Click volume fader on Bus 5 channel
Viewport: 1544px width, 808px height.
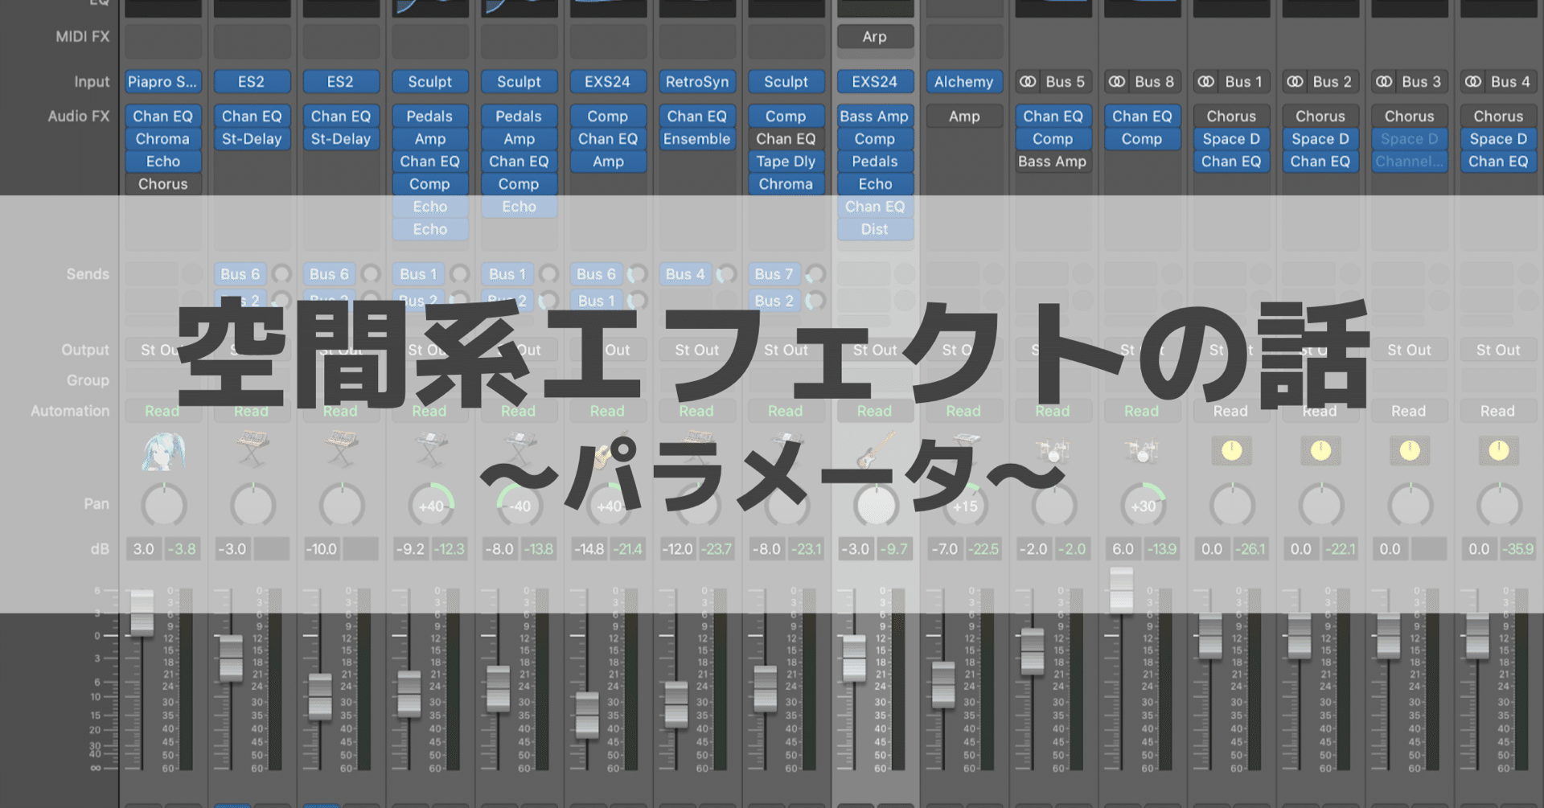(1032, 651)
